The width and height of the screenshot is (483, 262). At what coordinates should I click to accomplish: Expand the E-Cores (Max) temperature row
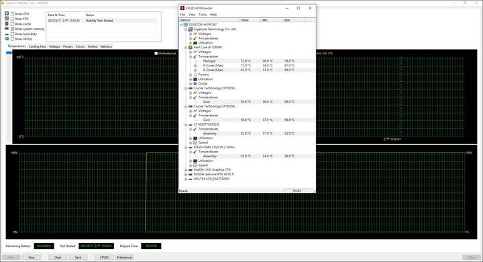point(195,70)
